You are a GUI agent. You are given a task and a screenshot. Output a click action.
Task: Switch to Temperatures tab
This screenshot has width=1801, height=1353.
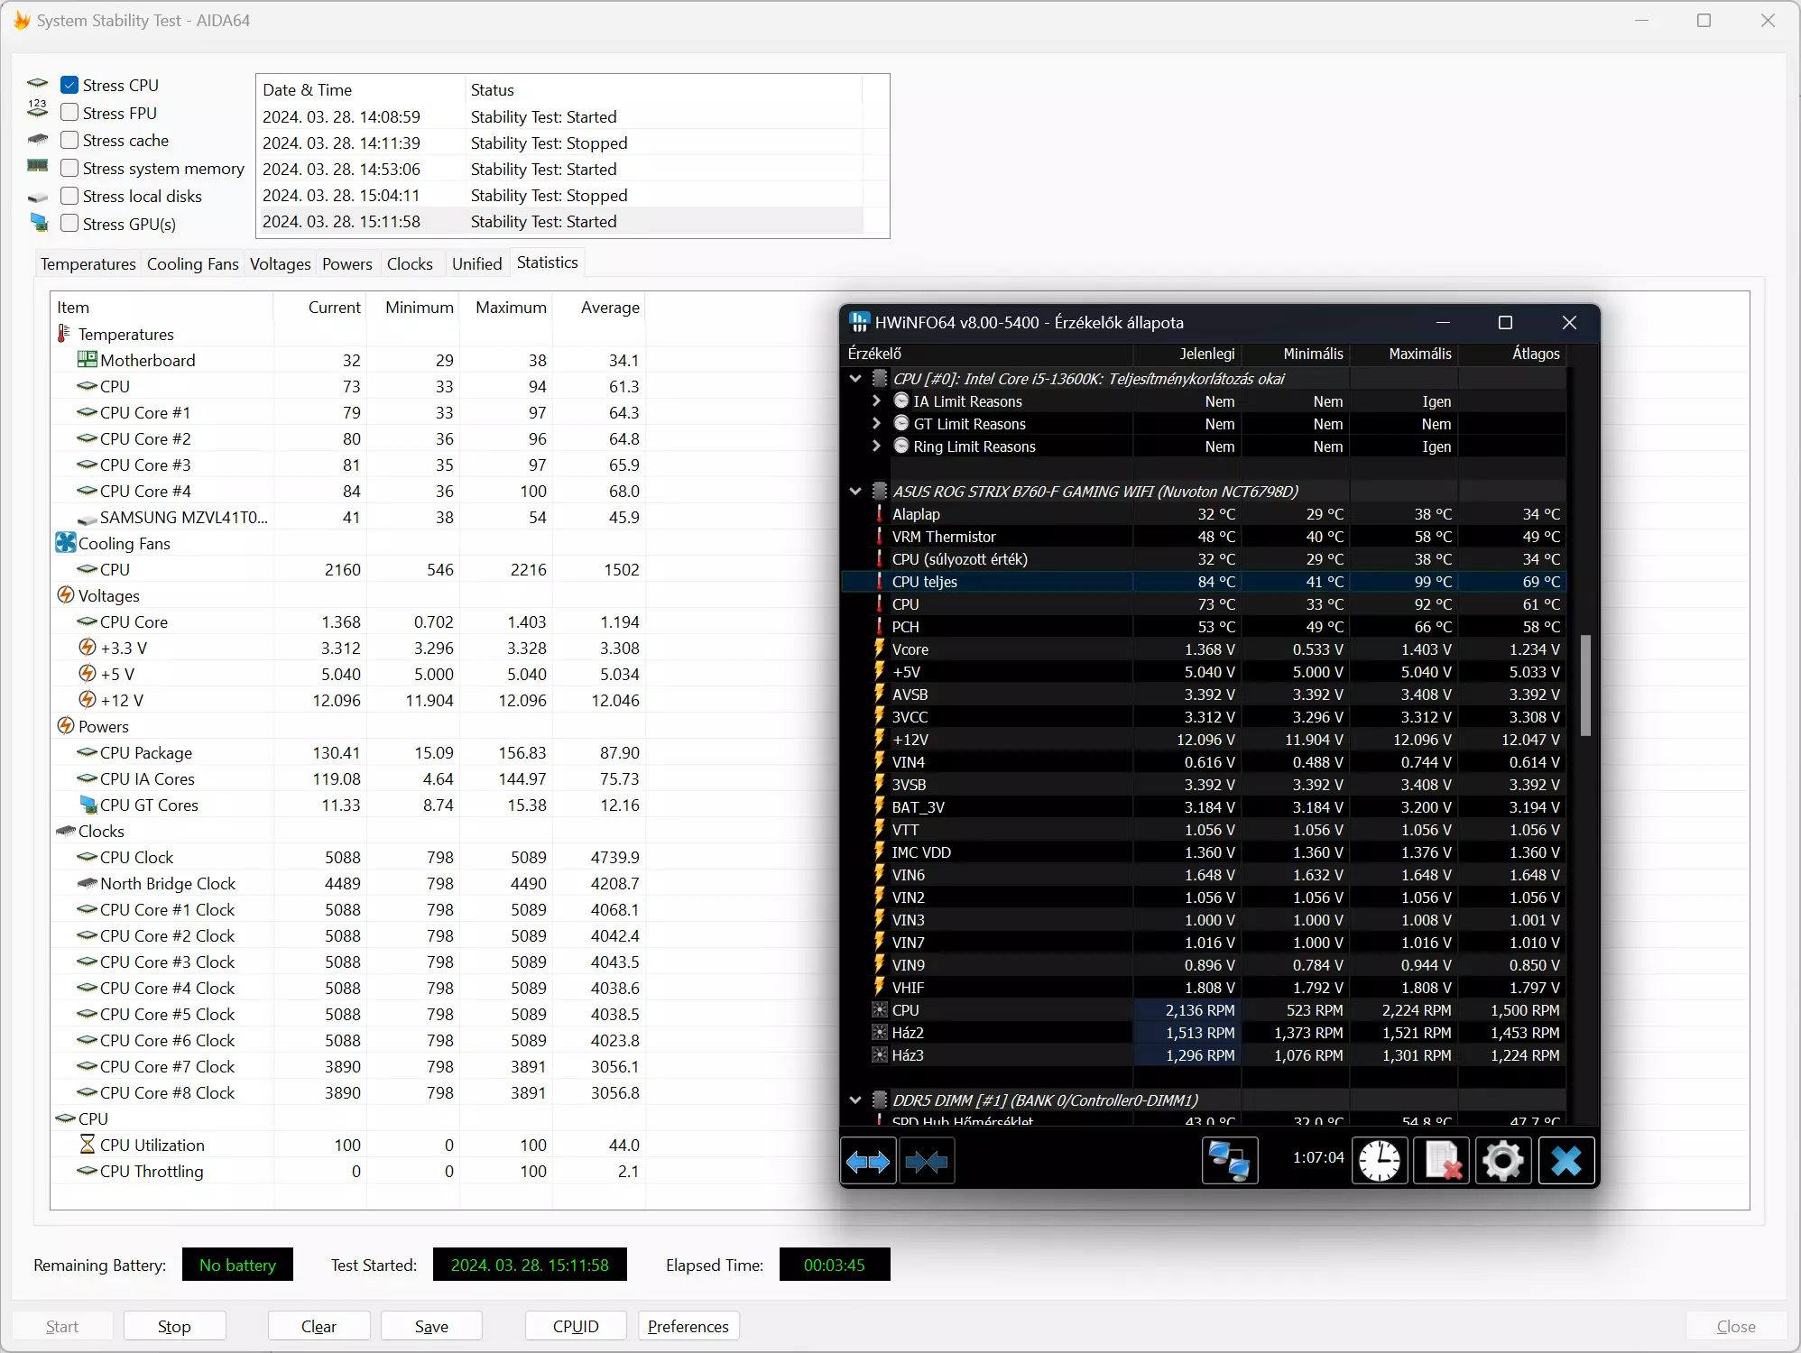point(88,263)
